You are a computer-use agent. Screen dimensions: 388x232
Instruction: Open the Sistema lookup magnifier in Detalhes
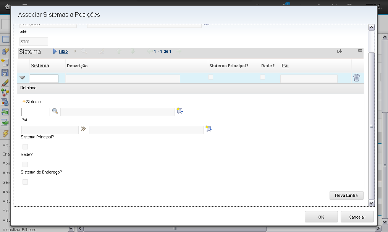(55, 111)
